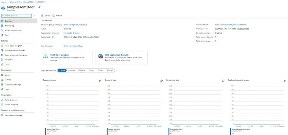Click the Front Door cloud icon beside sampleFrontDoor
This screenshot has width=288, height=135.
pyautogui.click(x=3, y=8)
